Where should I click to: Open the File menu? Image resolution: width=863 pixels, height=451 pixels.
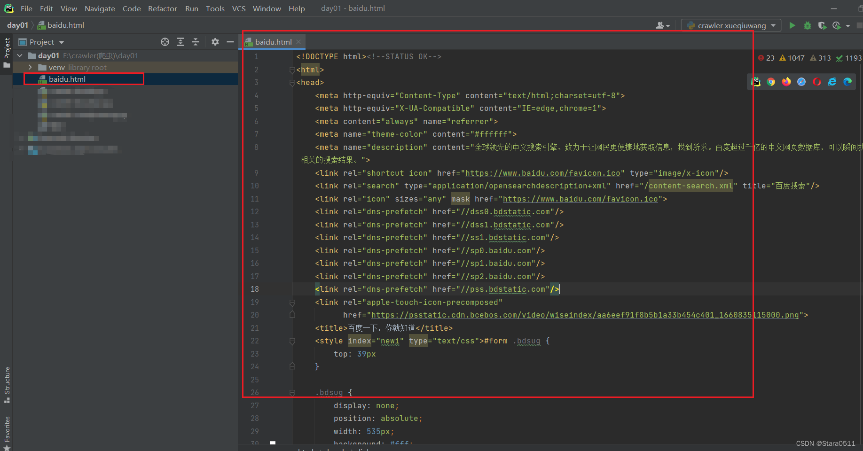point(26,8)
